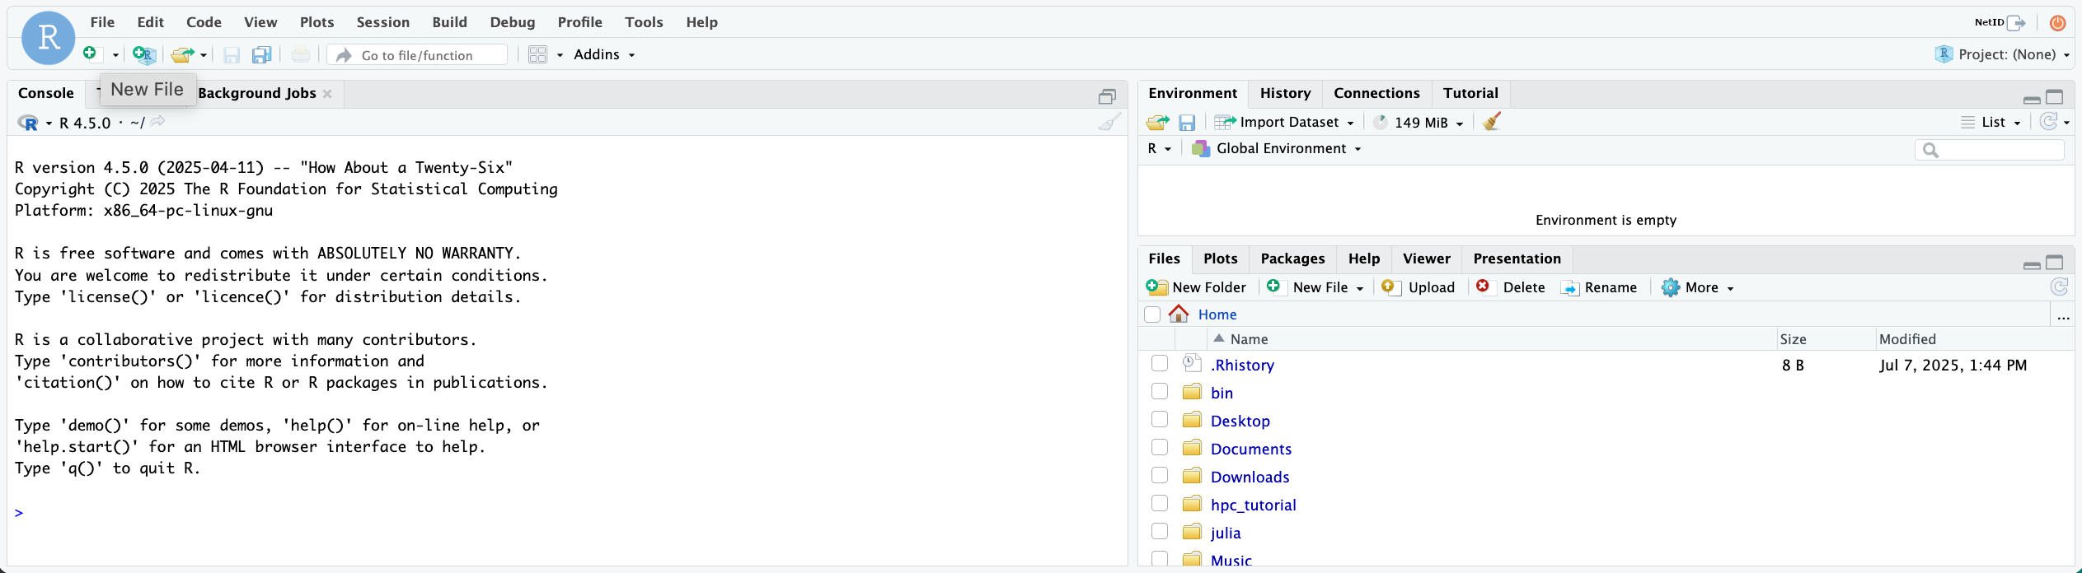Click the New File plus icon in main toolbar

pyautogui.click(x=90, y=54)
